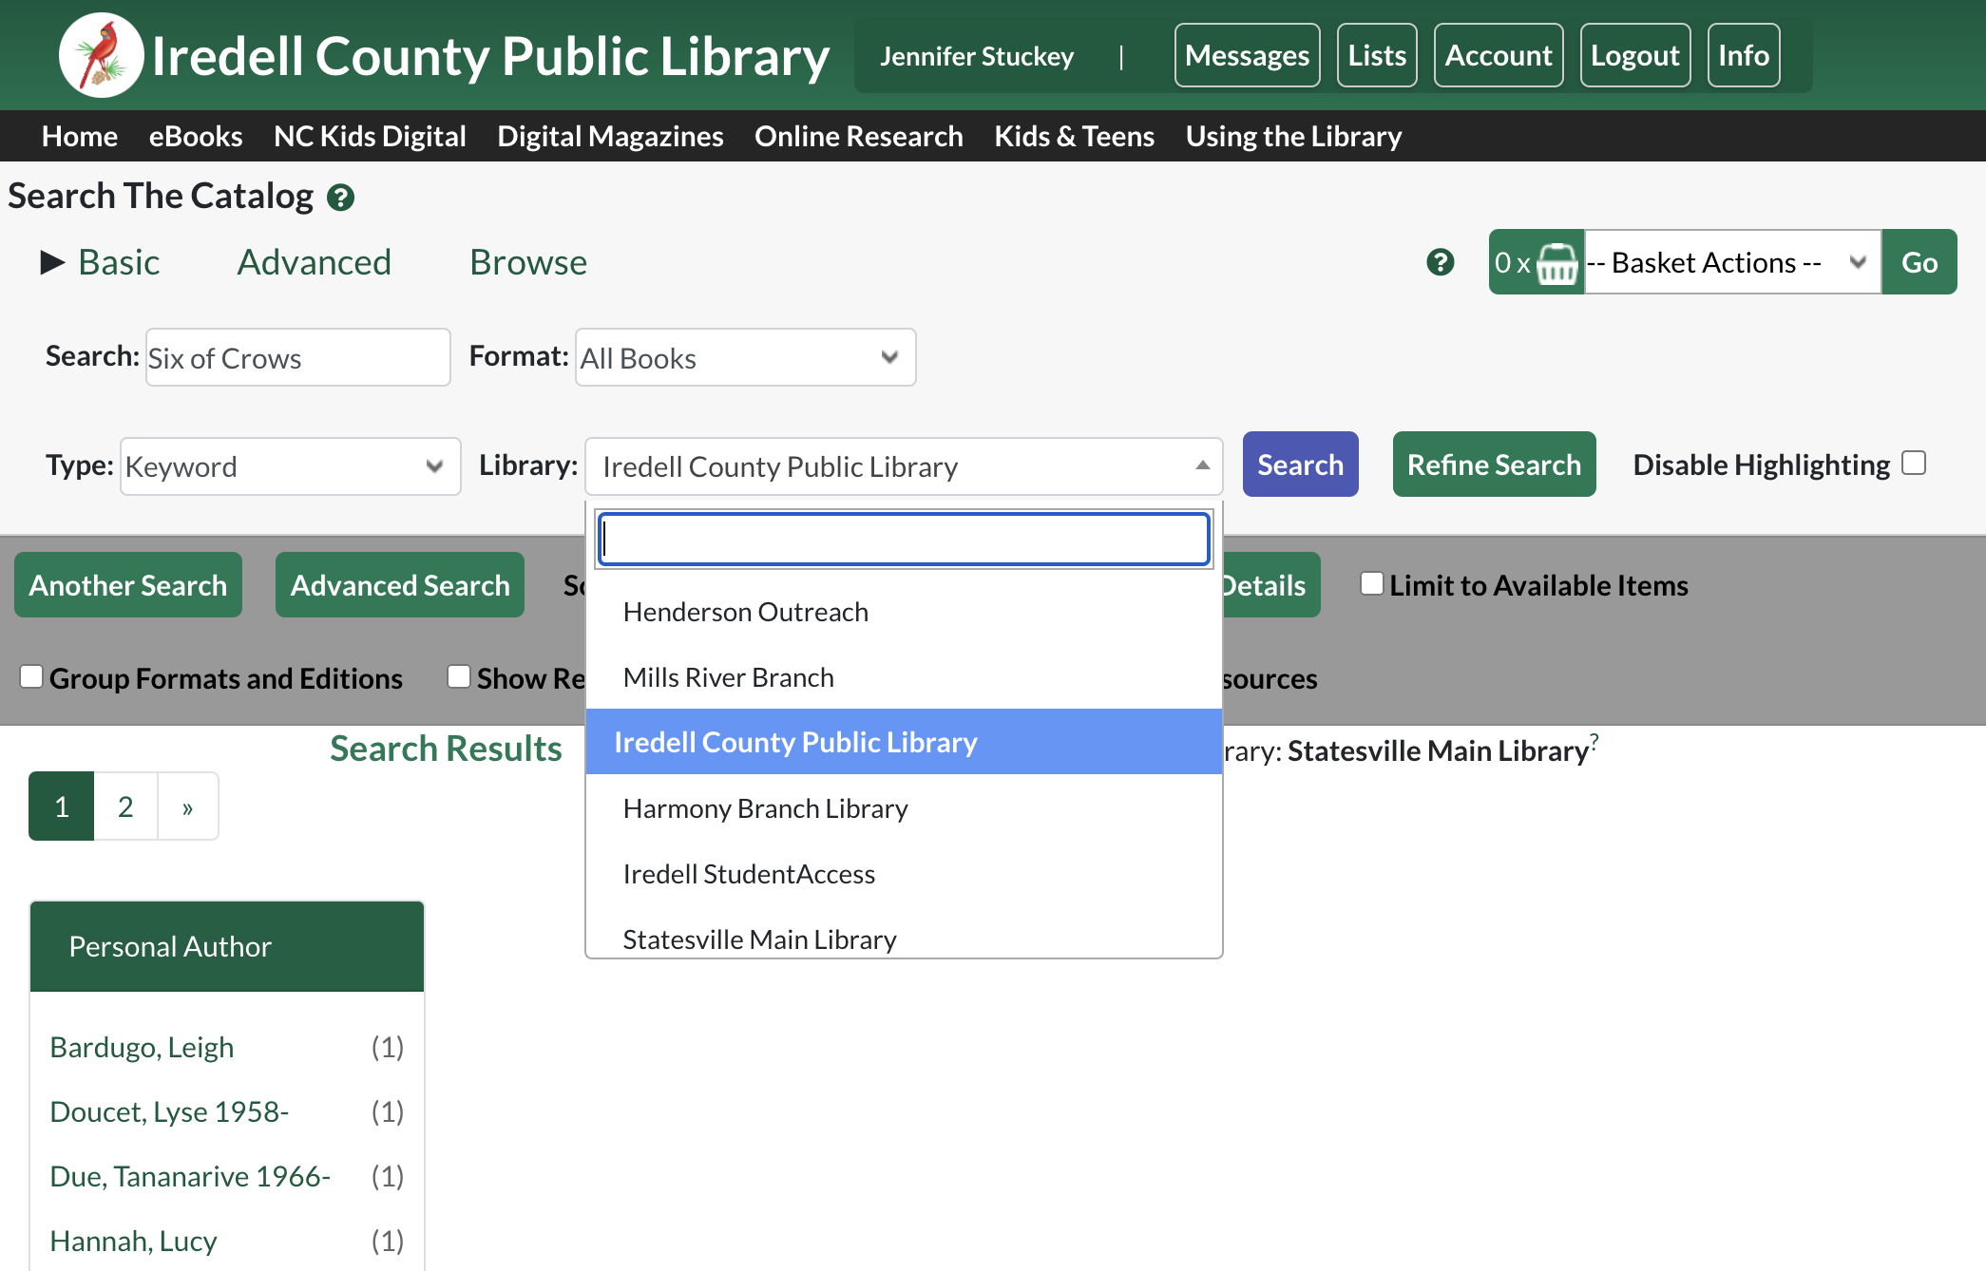This screenshot has height=1271, width=1986.
Task: Click superscript question mark after Statesville Main Library
Action: [x=1595, y=741]
